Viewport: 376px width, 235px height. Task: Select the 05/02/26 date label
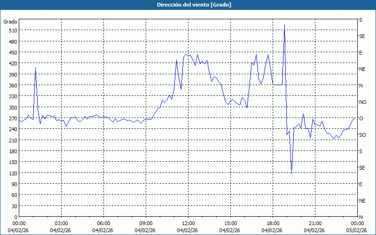tap(356, 230)
